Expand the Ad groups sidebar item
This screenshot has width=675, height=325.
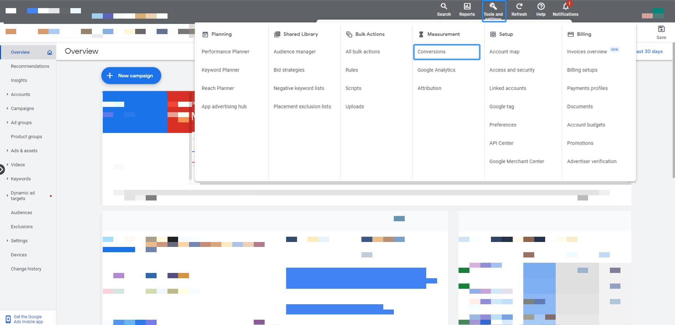(7, 122)
